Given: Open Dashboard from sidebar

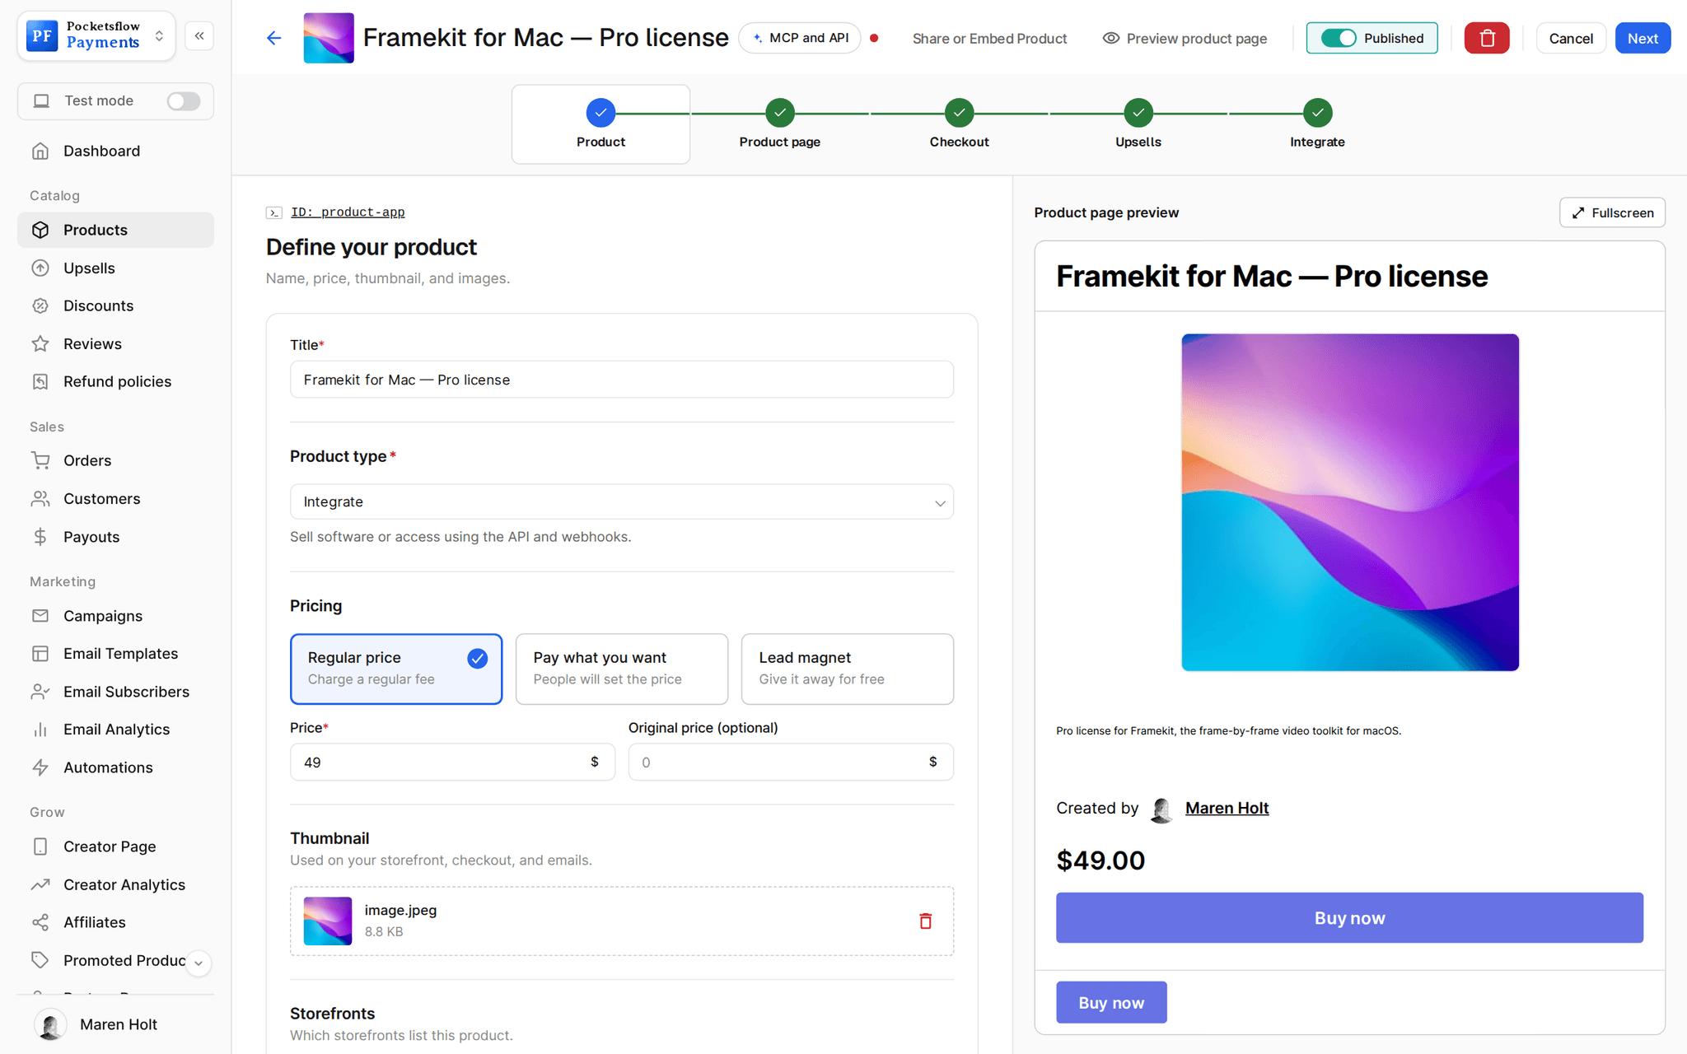Looking at the screenshot, I should (115, 151).
